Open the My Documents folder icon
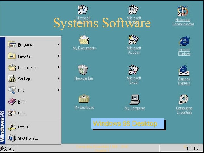This screenshot has height=153, width=204. pyautogui.click(x=84, y=40)
